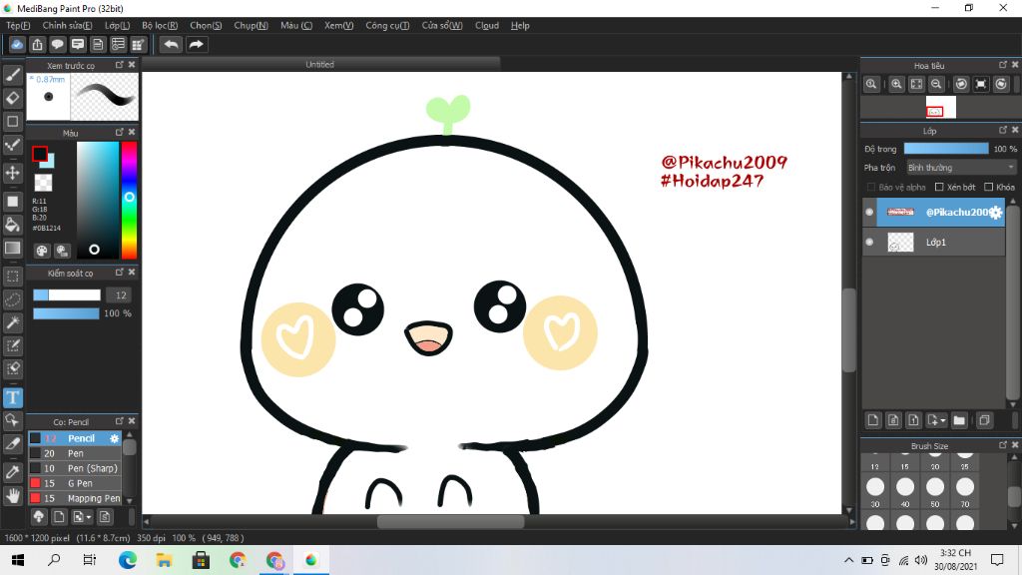Select the Pen brush, size 20
The width and height of the screenshot is (1022, 575).
coord(74,453)
